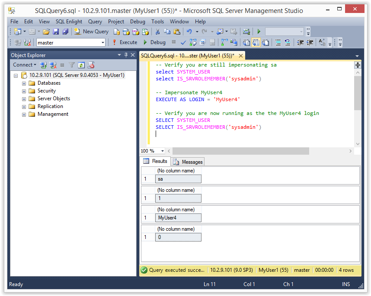Expand the Server Objects folder node
Viewport: 371px width, 296px height.
24,99
